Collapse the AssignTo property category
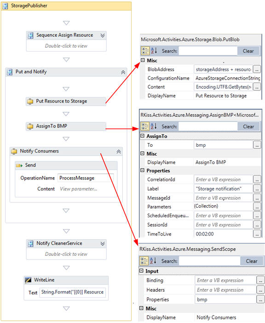The width and height of the screenshot is (265, 323). pyautogui.click(x=142, y=136)
